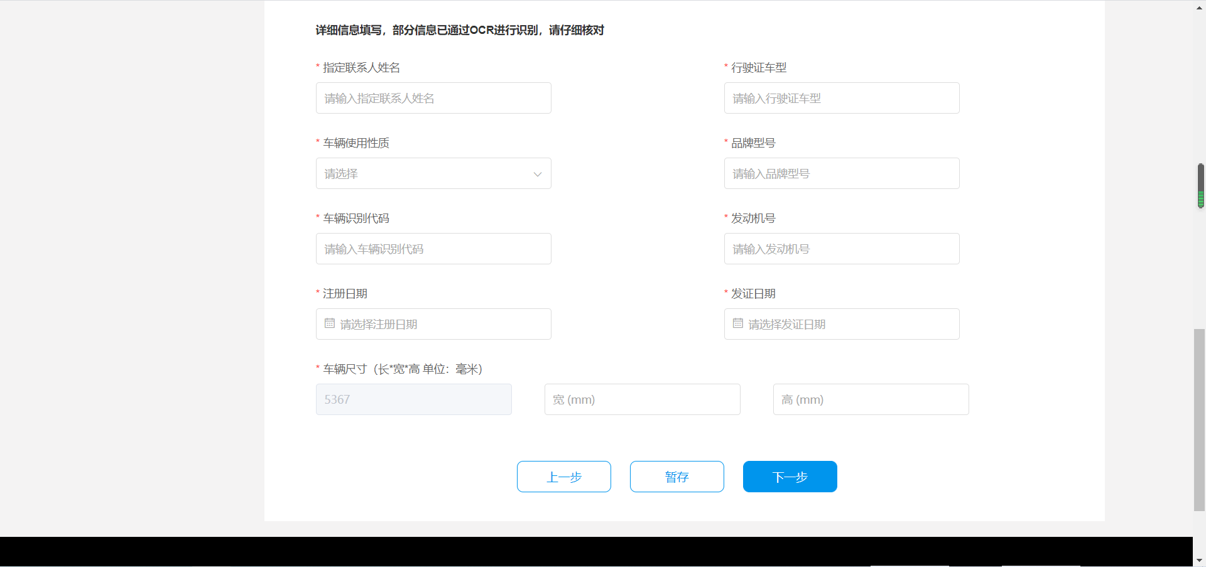Focus the 指定联系人姓名 input field

tap(433, 98)
